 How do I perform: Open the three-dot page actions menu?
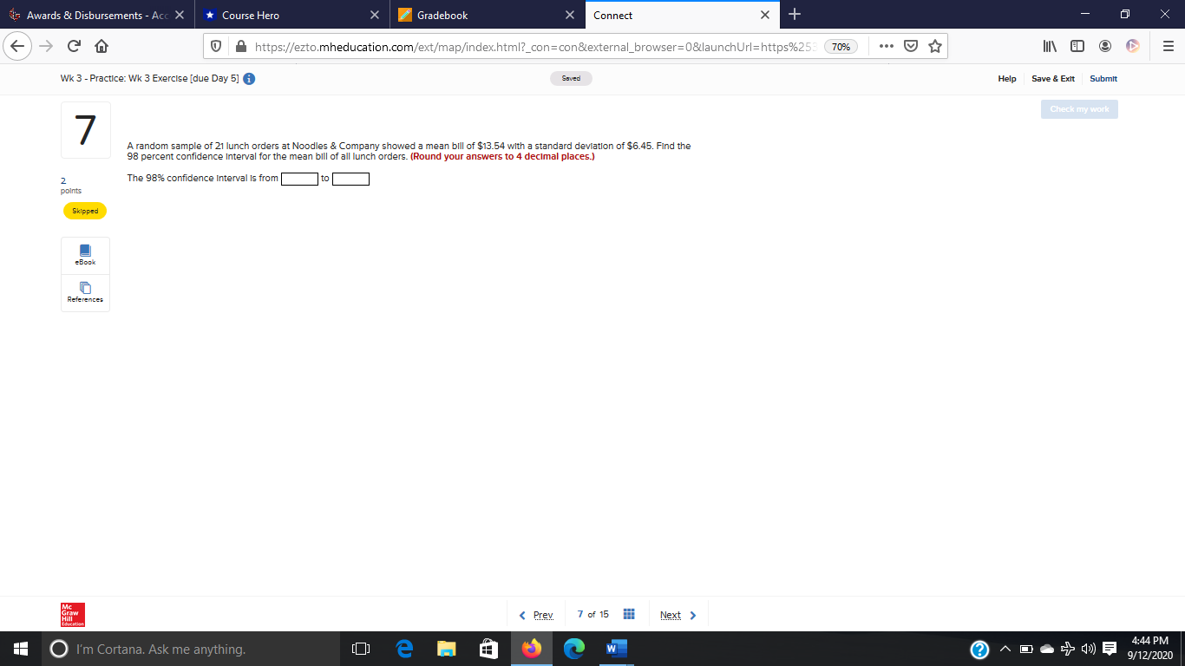886,46
